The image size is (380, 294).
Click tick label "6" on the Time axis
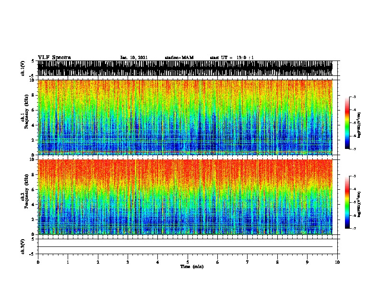(218, 262)
